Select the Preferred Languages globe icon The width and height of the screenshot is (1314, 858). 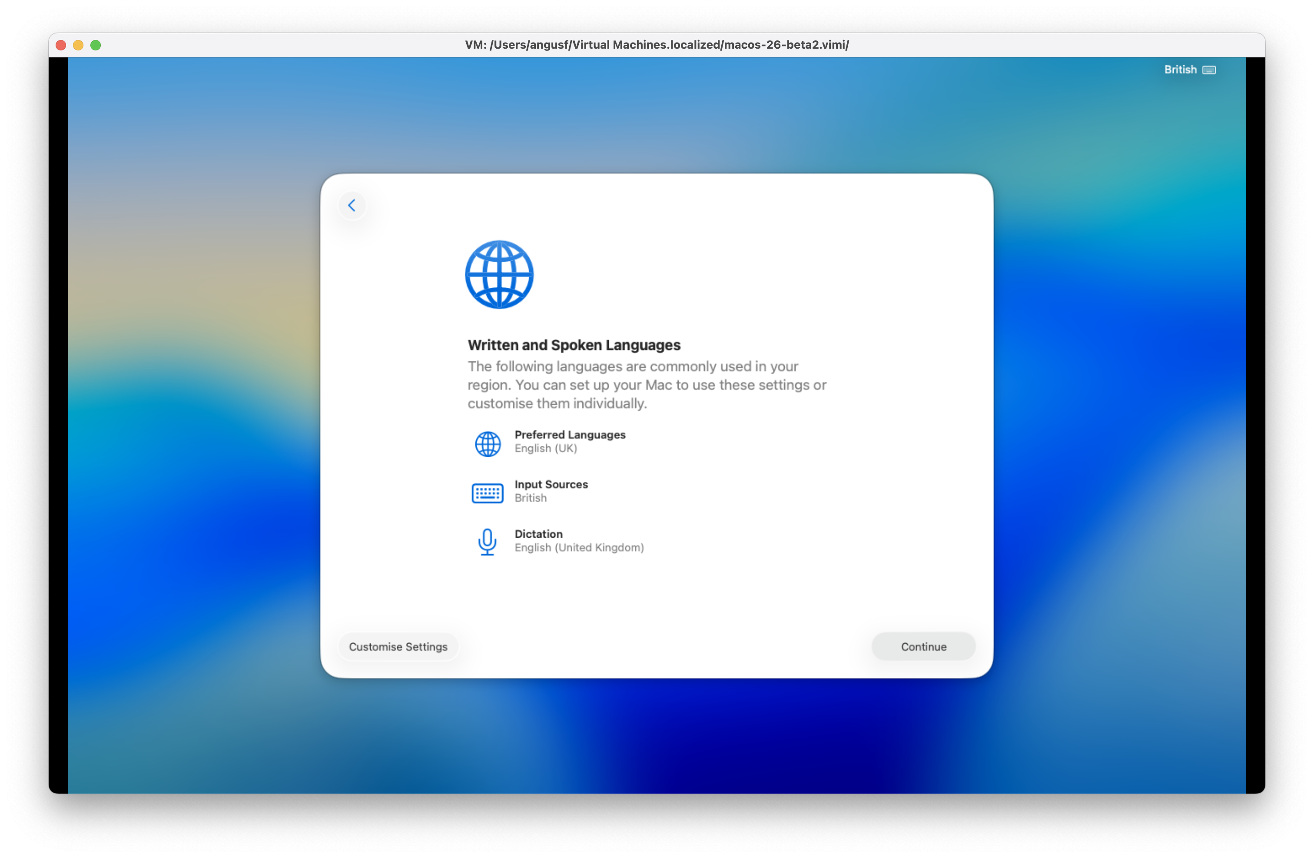488,443
